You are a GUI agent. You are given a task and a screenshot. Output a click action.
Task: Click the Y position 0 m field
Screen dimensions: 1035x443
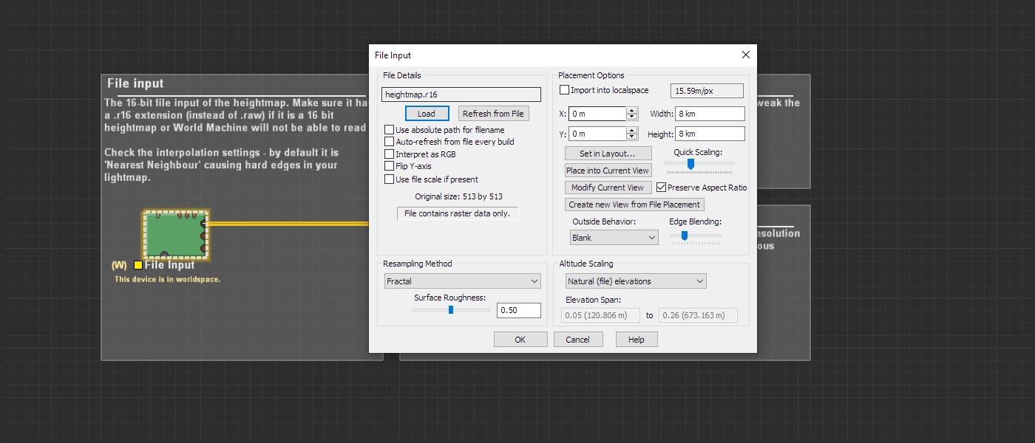point(599,134)
